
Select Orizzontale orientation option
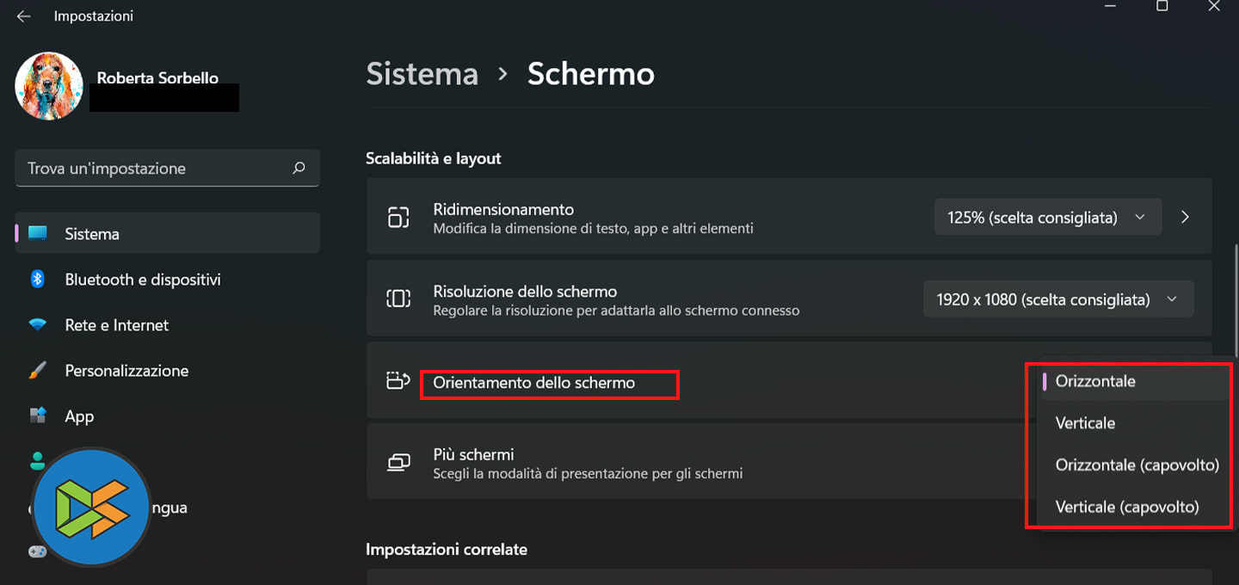click(1095, 381)
